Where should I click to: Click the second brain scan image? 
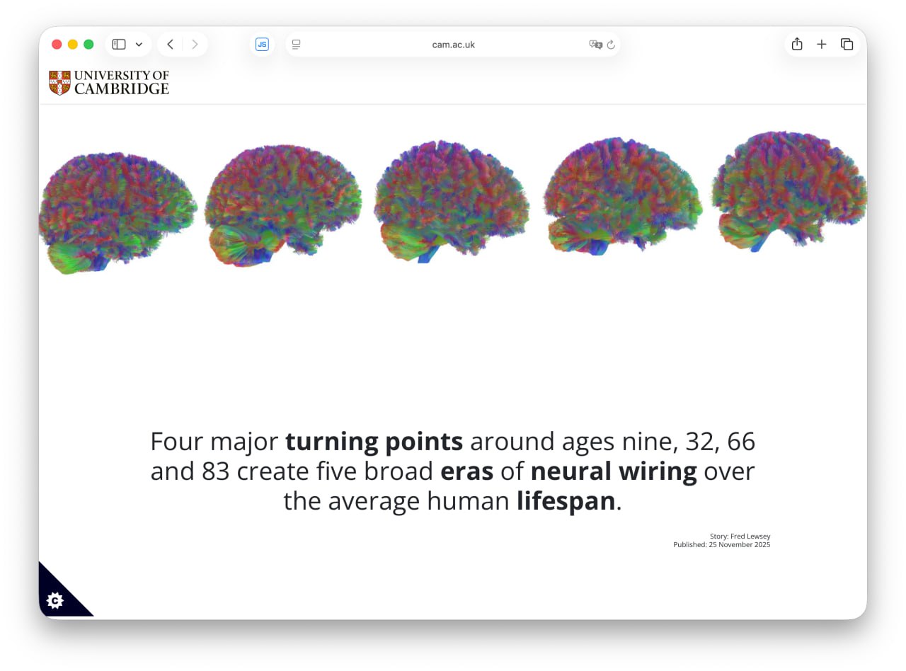[282, 204]
